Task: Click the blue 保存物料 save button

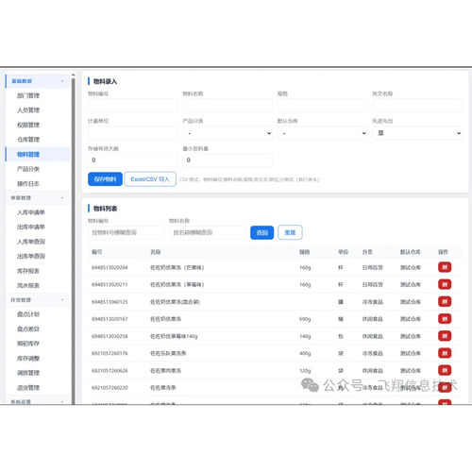Action: pyautogui.click(x=105, y=179)
